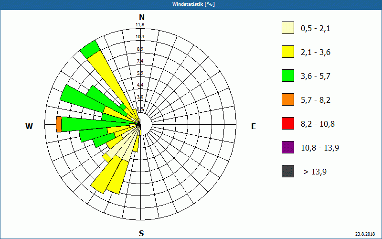
Task: Click the 11,8 radial scale value
Action: [140, 25]
